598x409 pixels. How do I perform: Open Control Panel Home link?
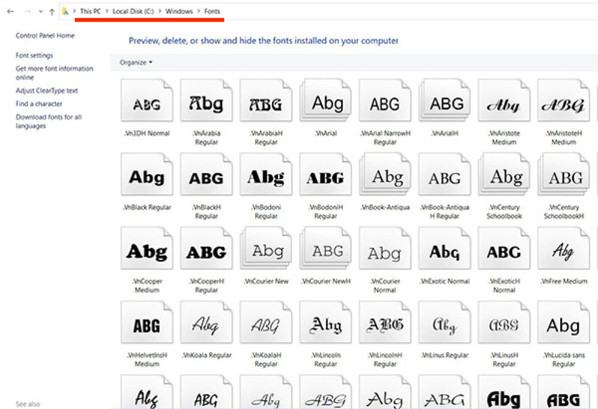(45, 35)
